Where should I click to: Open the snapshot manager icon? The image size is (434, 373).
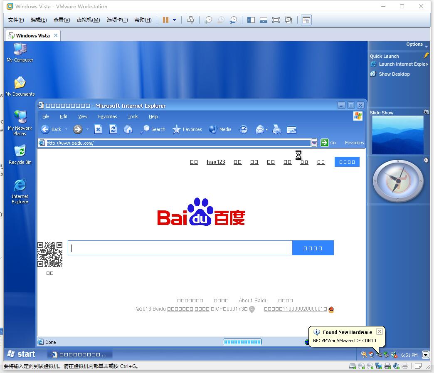(x=233, y=20)
